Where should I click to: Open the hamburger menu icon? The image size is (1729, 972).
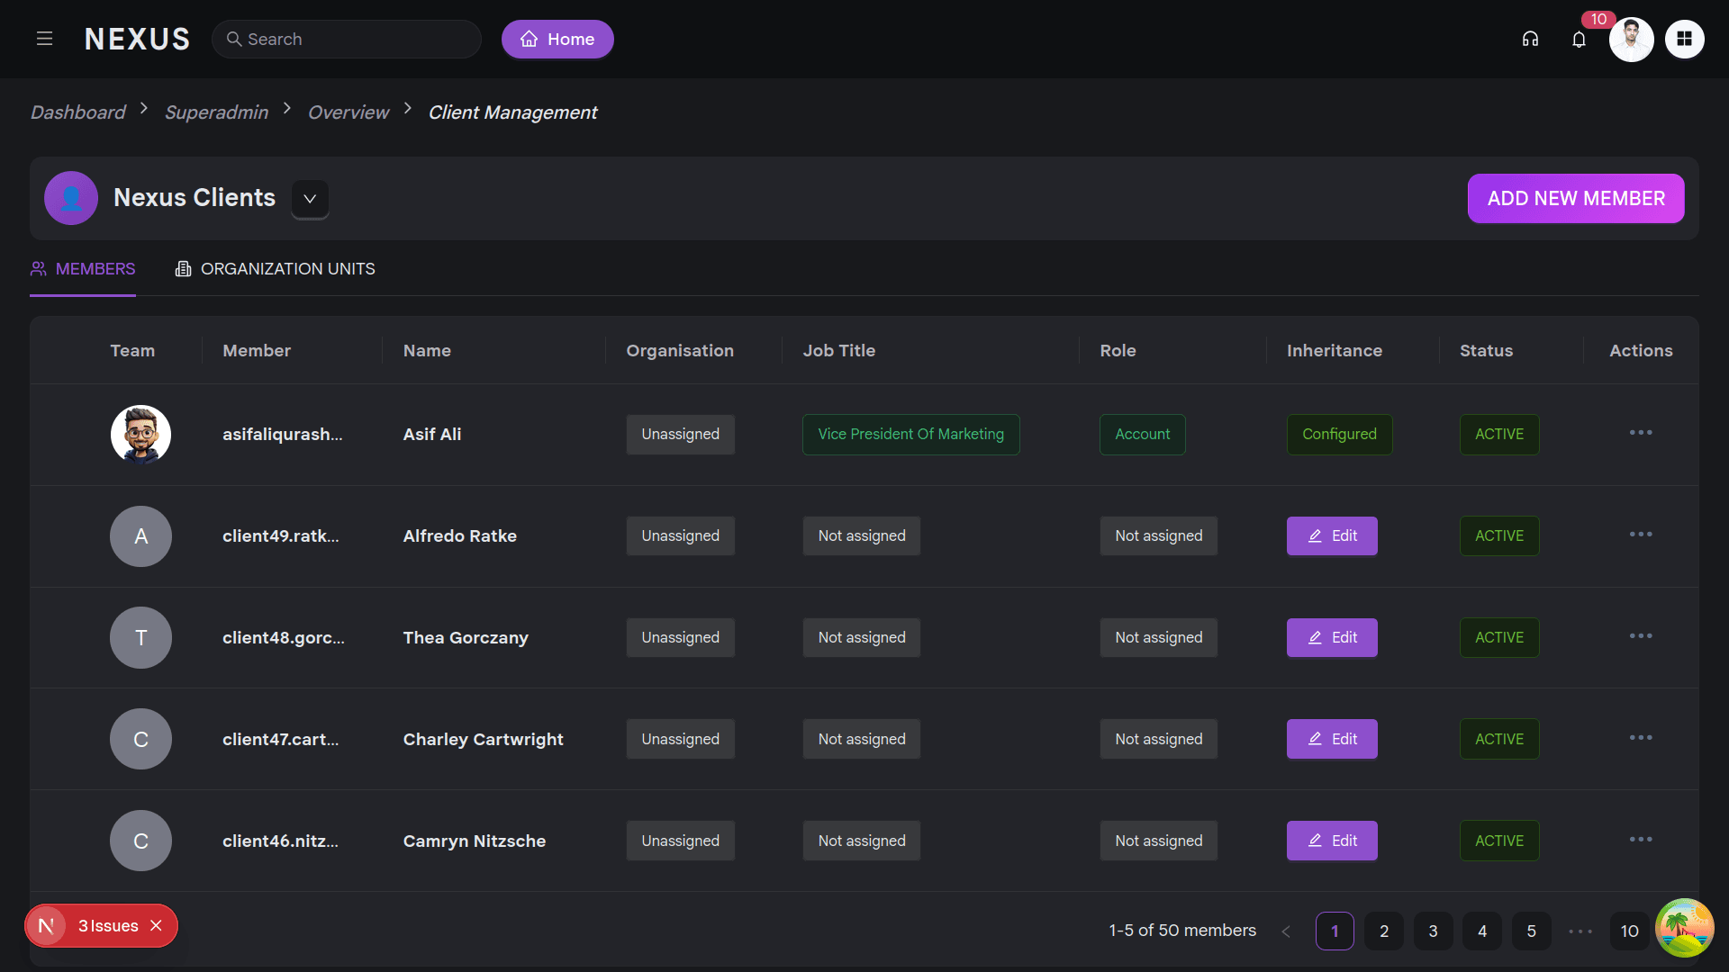click(44, 39)
